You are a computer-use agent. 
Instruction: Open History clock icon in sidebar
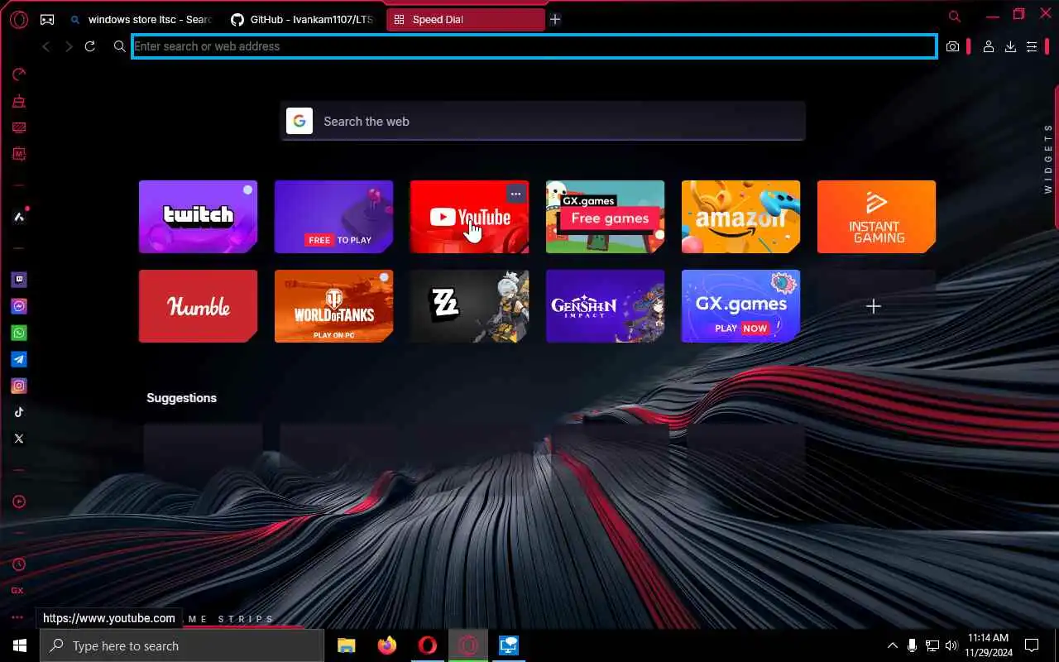[19, 564]
